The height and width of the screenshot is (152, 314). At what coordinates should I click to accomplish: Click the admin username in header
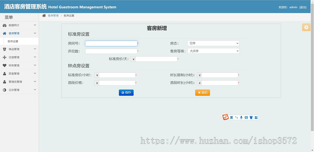pos(293,7)
